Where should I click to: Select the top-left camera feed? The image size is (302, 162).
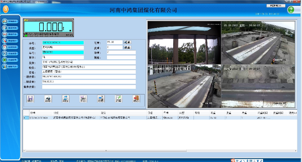click(184, 42)
